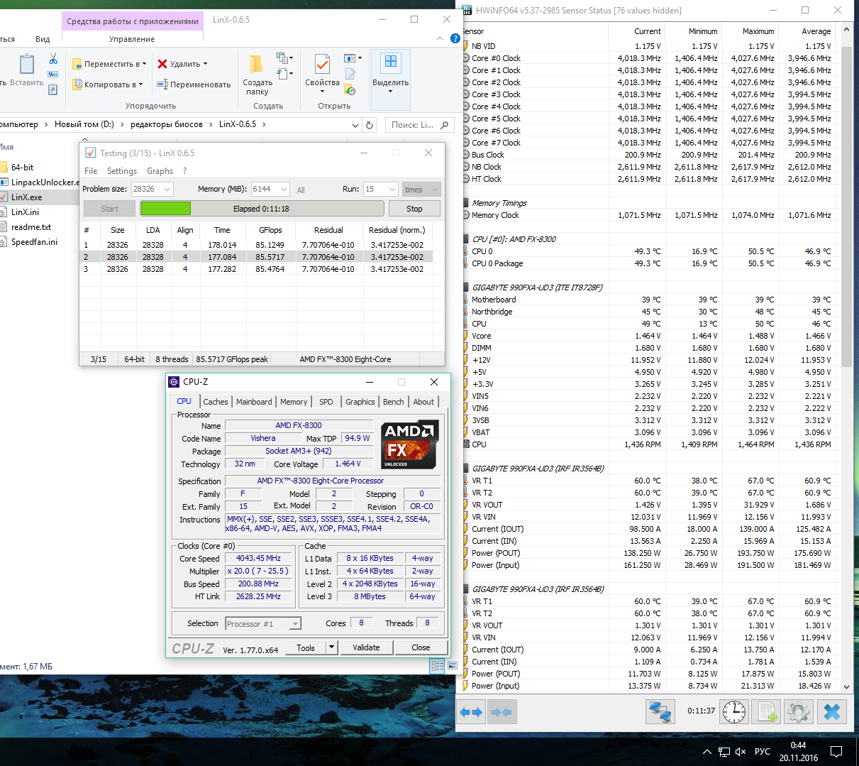859x766 pixels.
Task: Click the GFlops column header in LinX
Action: (270, 230)
